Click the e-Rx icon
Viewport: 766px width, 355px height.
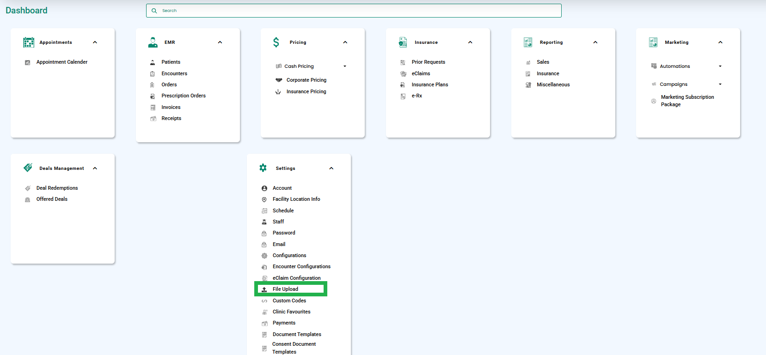pyautogui.click(x=403, y=96)
